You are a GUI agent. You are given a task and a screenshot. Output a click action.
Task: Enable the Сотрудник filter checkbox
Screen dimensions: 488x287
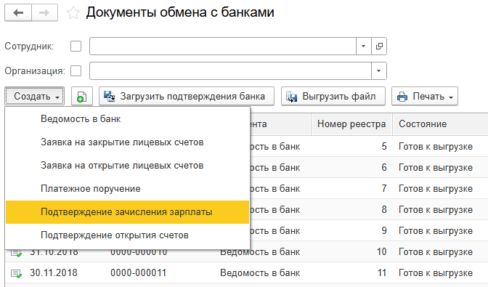click(x=76, y=47)
